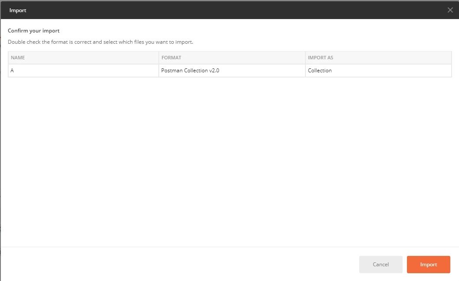This screenshot has width=459, height=281.
Task: Click the NAME column header
Action: tap(18, 58)
